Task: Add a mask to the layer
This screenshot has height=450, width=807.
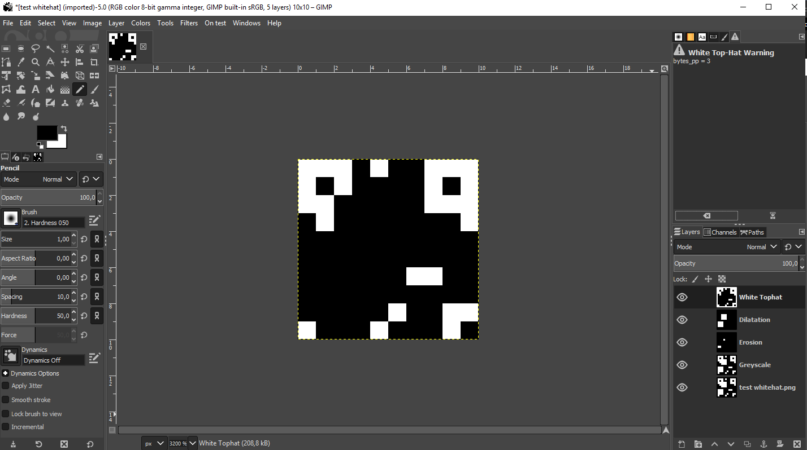Action: (780, 444)
